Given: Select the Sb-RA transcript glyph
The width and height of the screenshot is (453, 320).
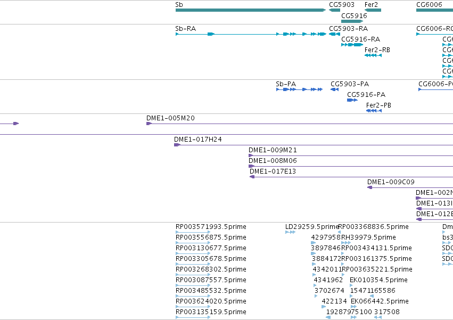Looking at the screenshot, I should [251, 34].
